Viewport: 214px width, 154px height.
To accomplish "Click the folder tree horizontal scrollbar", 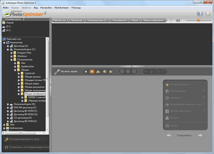I will 21,133.
